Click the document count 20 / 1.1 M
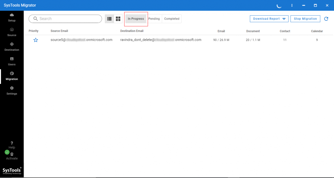This screenshot has width=334, height=178. pyautogui.click(x=253, y=40)
